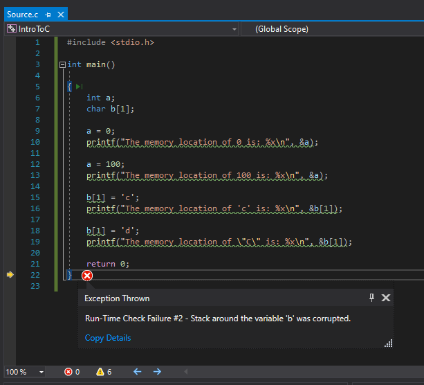424x385 pixels.
Task: Close the Source.c tab
Action: 61,15
